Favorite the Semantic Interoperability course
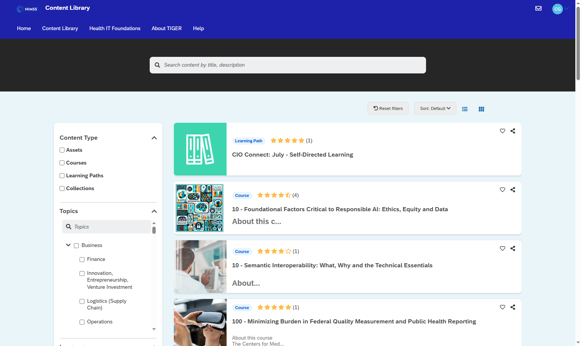 pyautogui.click(x=503, y=248)
